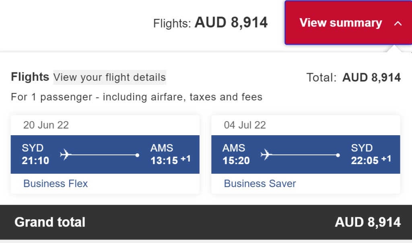This screenshot has width=412, height=243.
Task: Click the Total AUD 8,914 price
Action: 371,78
